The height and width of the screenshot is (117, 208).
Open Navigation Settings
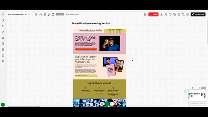click(197, 104)
